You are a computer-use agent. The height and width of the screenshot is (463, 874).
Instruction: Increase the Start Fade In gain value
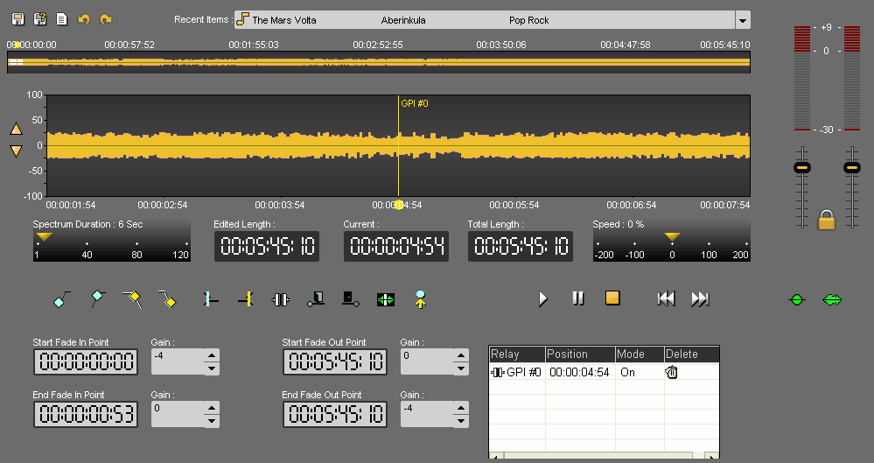click(x=212, y=354)
